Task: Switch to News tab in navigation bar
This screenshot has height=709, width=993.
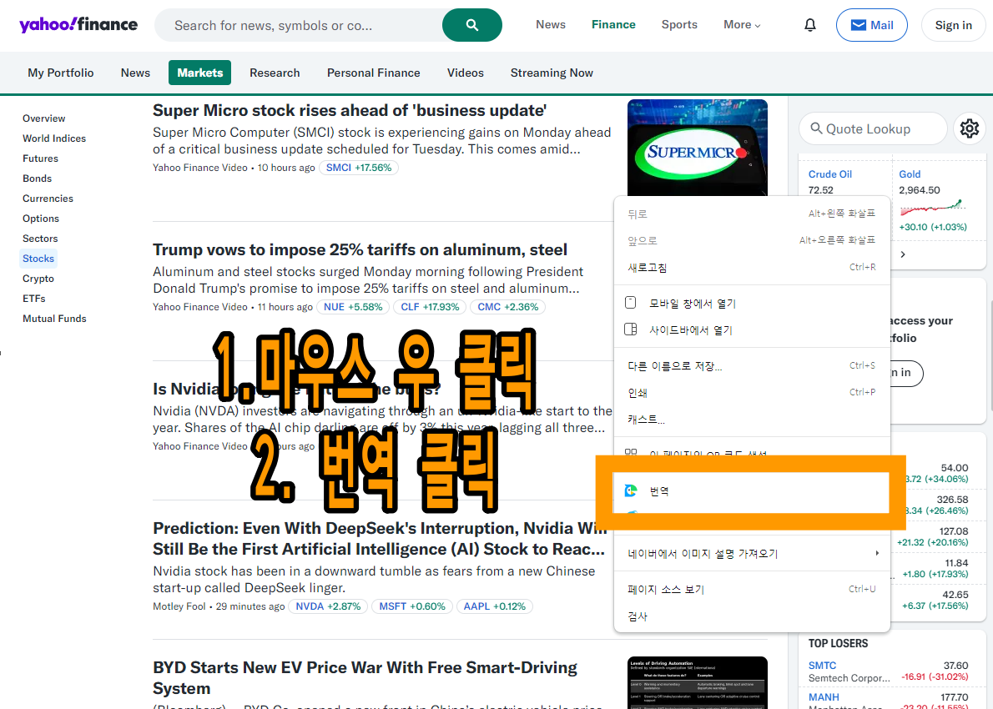Action: (x=135, y=73)
